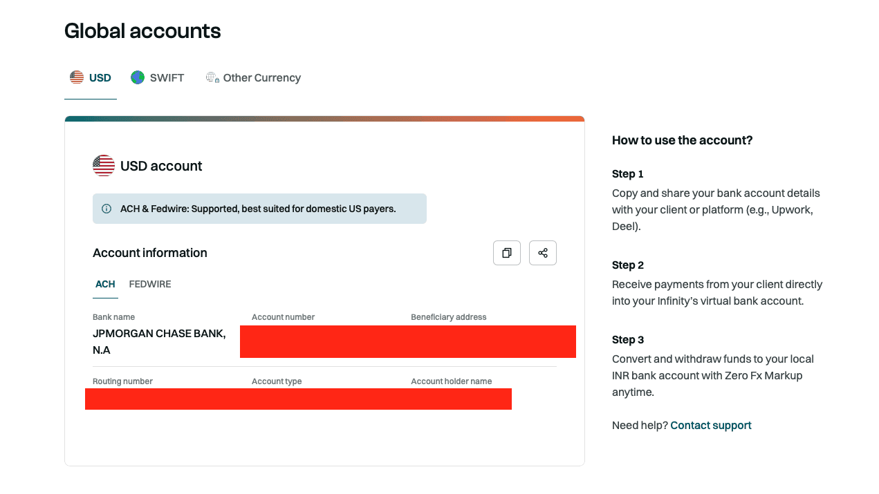Click the Account number label
The height and width of the screenshot is (494, 879).
[x=284, y=317]
